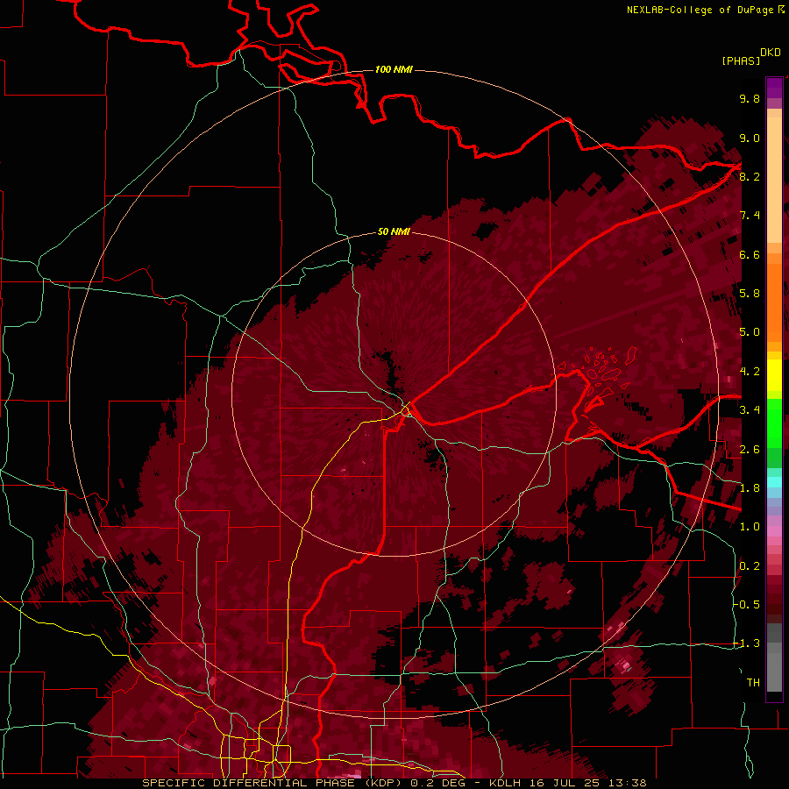789x789 pixels.
Task: Click the 16 JUL 25 13:38 timestamp
Action: 586,783
